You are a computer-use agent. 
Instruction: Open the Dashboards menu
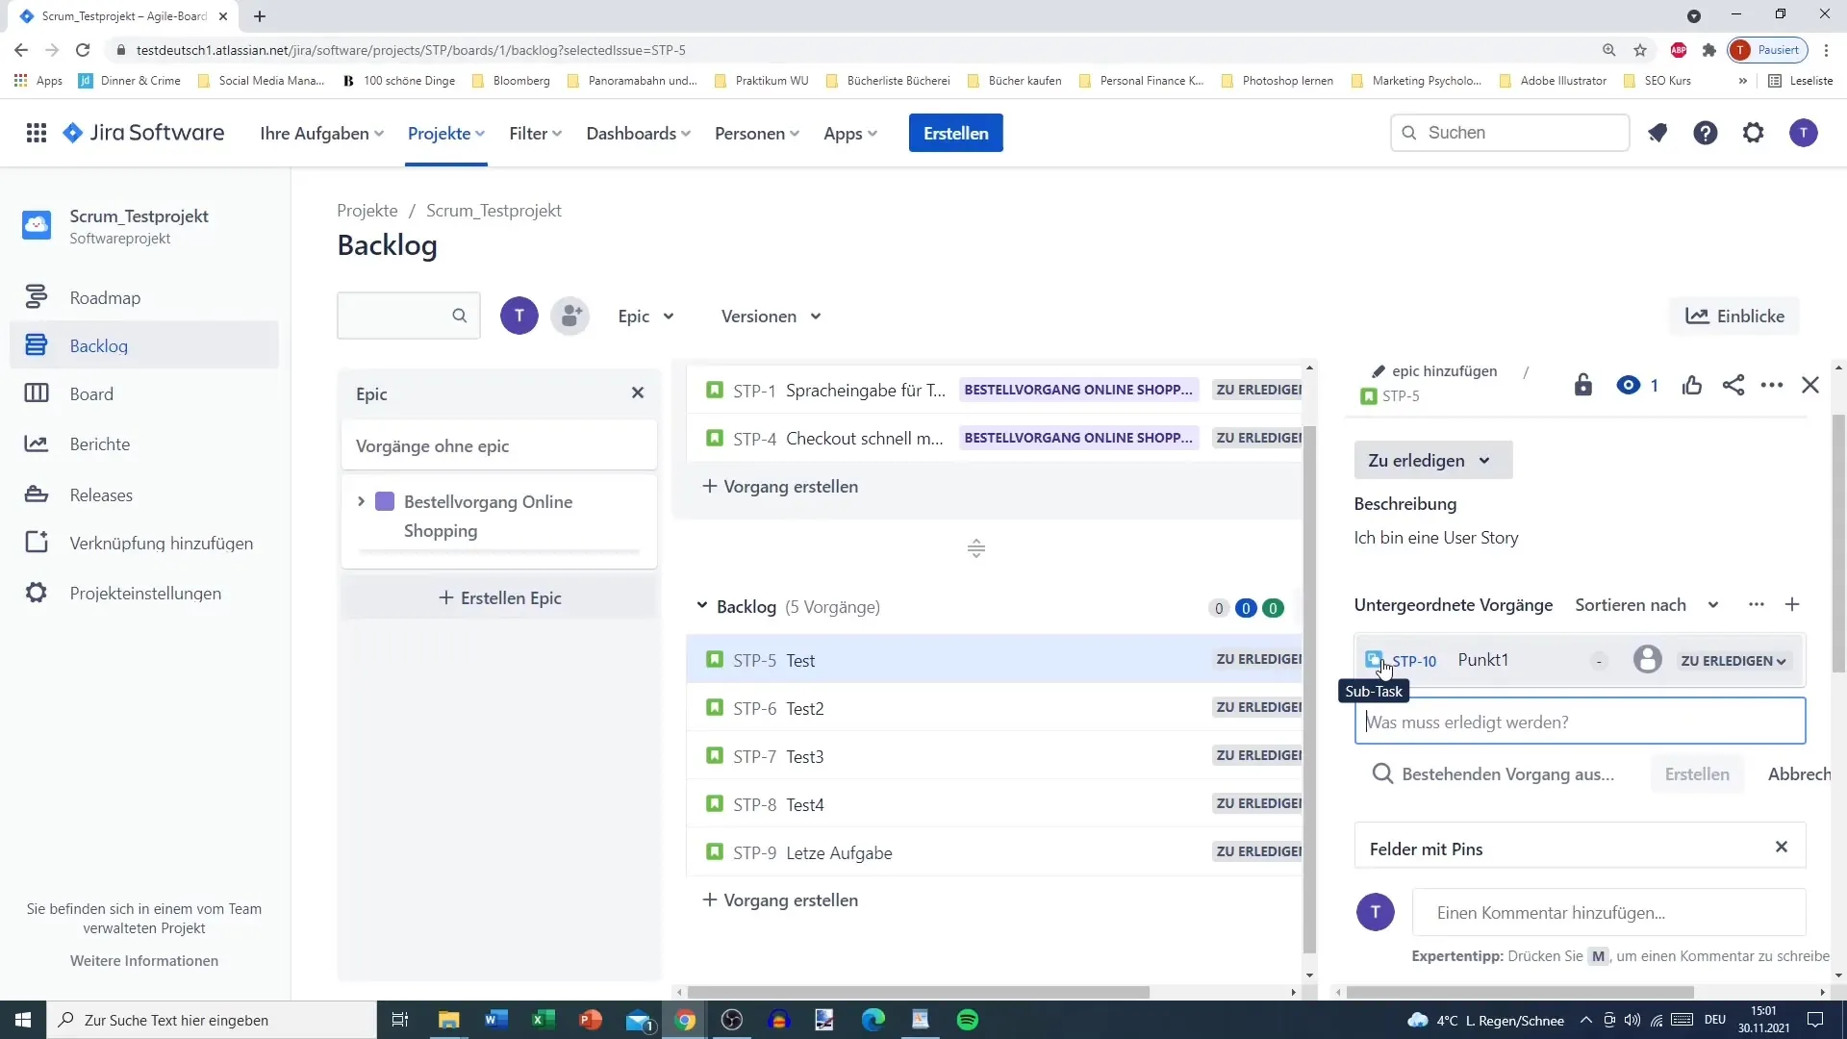coord(639,134)
